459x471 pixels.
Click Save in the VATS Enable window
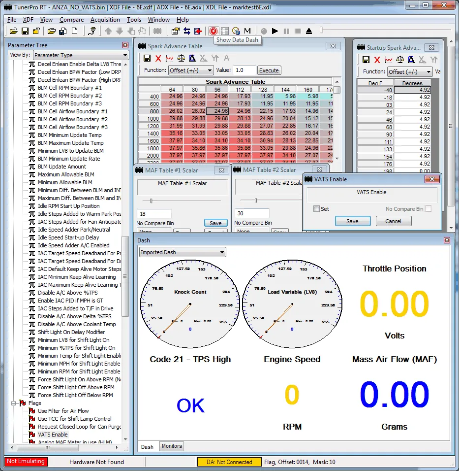353,221
